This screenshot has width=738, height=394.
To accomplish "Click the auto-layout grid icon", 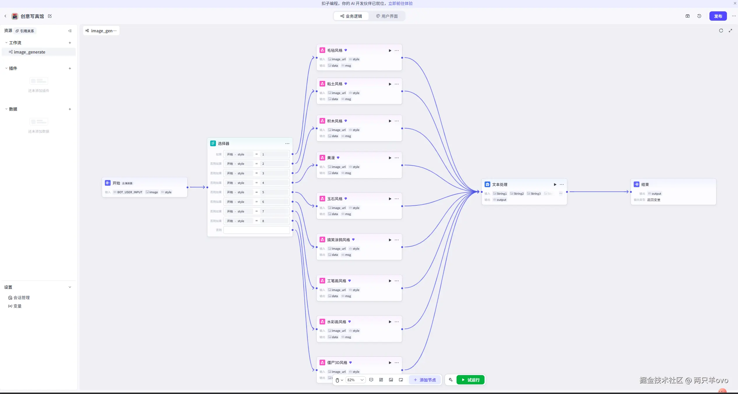I will pyautogui.click(x=381, y=380).
